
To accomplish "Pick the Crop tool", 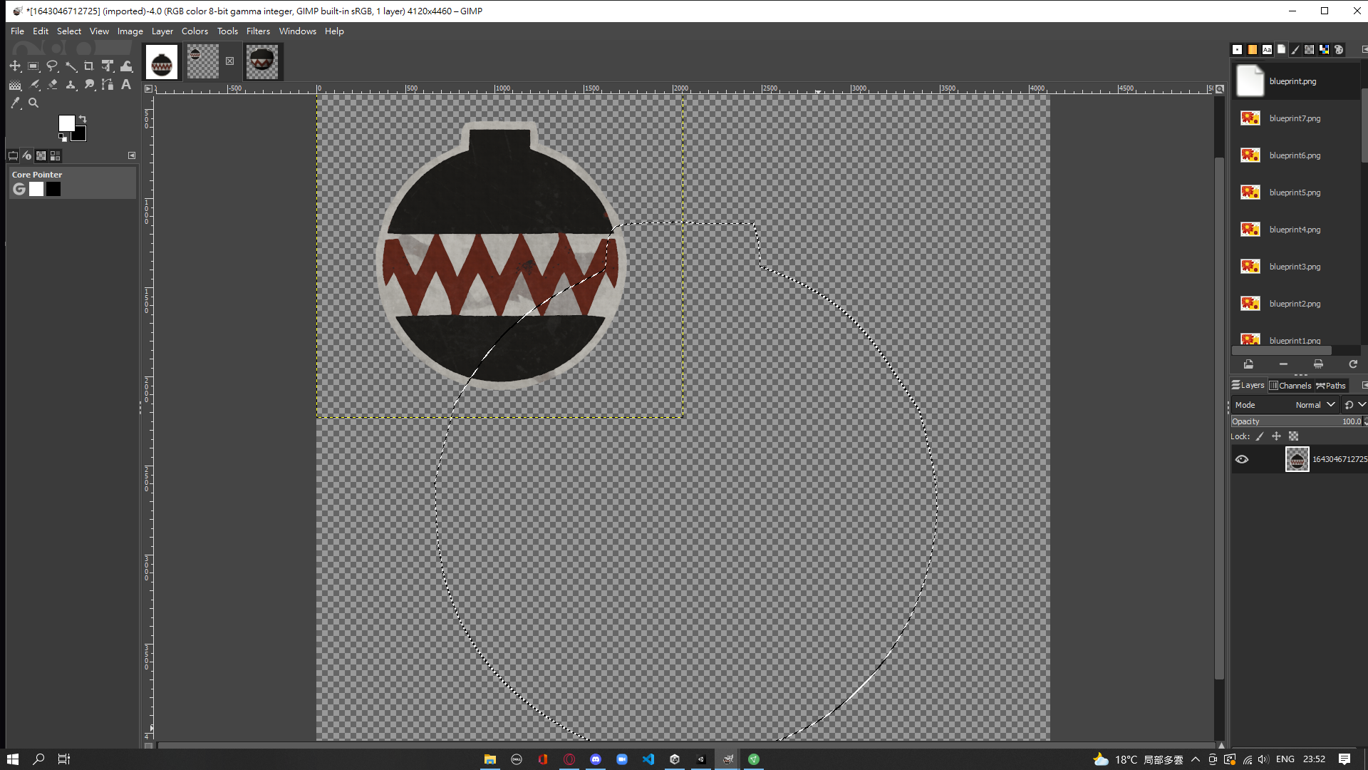I will click(x=89, y=66).
